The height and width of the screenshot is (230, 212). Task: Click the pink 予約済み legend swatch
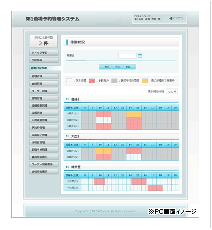click(92, 80)
